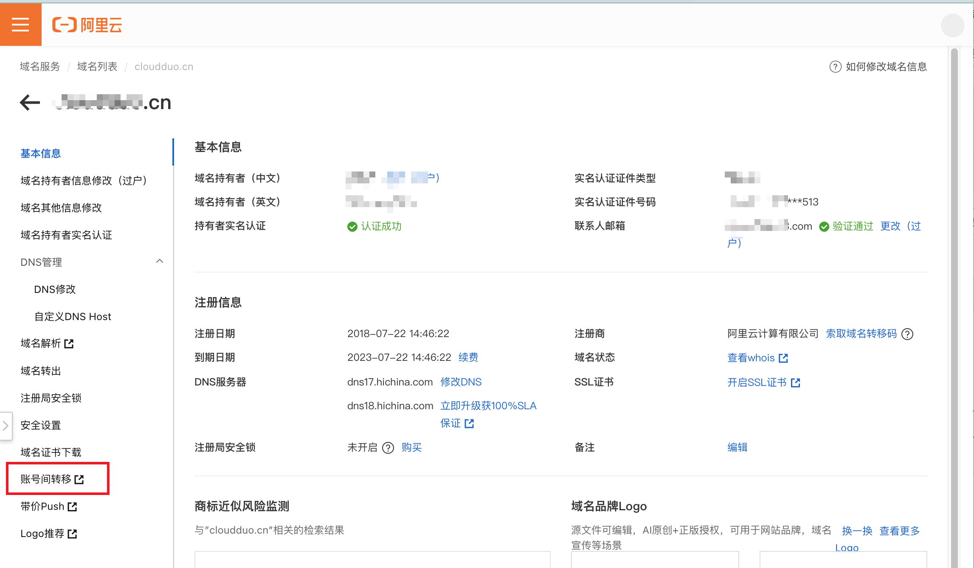This screenshot has width=974, height=568.
Task: Click 域名列表 in the breadcrumb
Action: (97, 67)
